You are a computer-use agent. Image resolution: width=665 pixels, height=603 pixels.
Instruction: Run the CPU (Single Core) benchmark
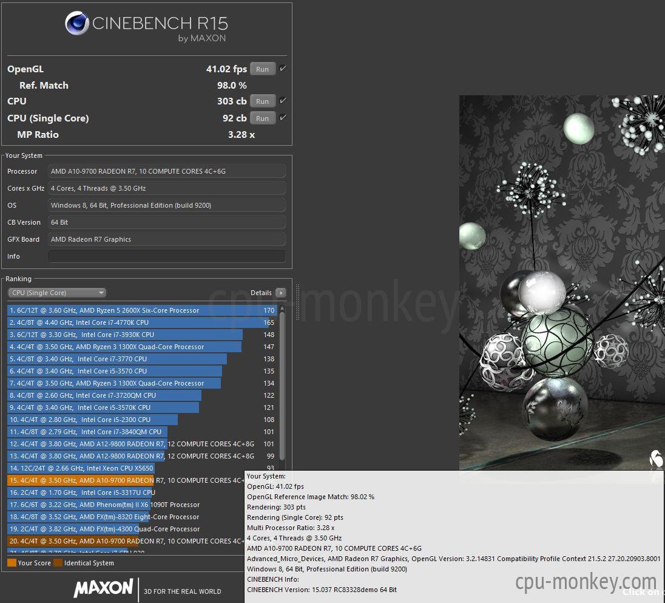click(x=263, y=118)
